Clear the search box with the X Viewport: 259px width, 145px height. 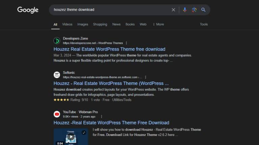pos(173,10)
